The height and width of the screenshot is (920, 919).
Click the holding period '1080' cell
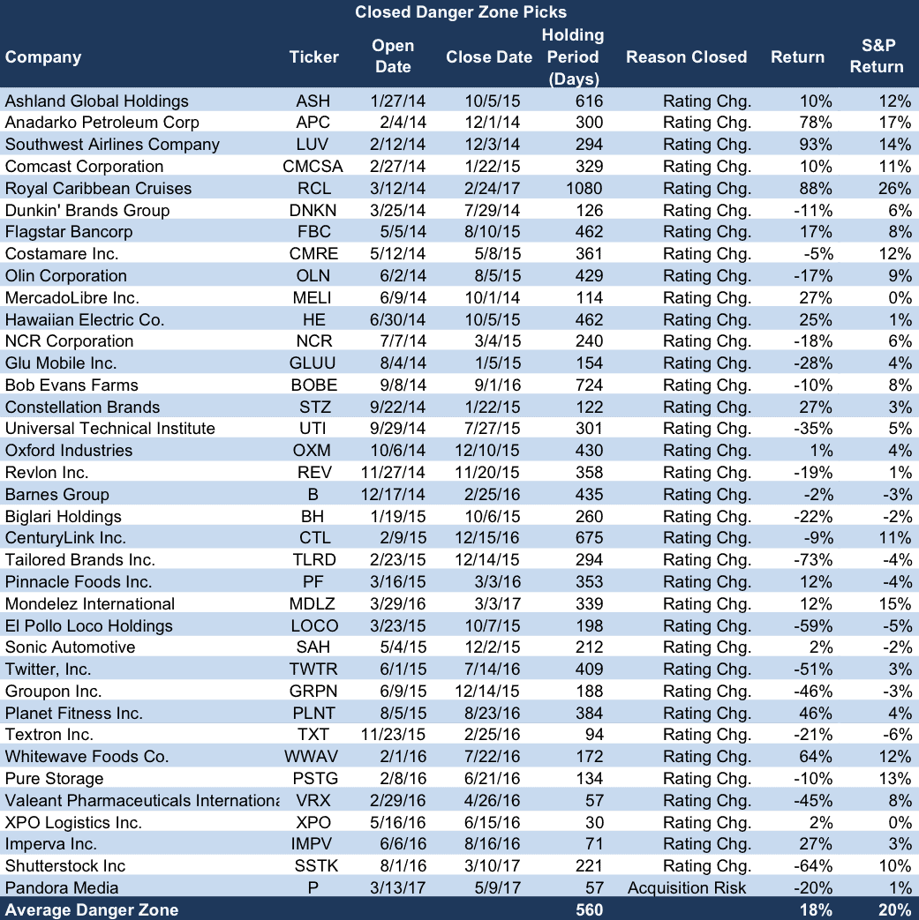(x=584, y=189)
